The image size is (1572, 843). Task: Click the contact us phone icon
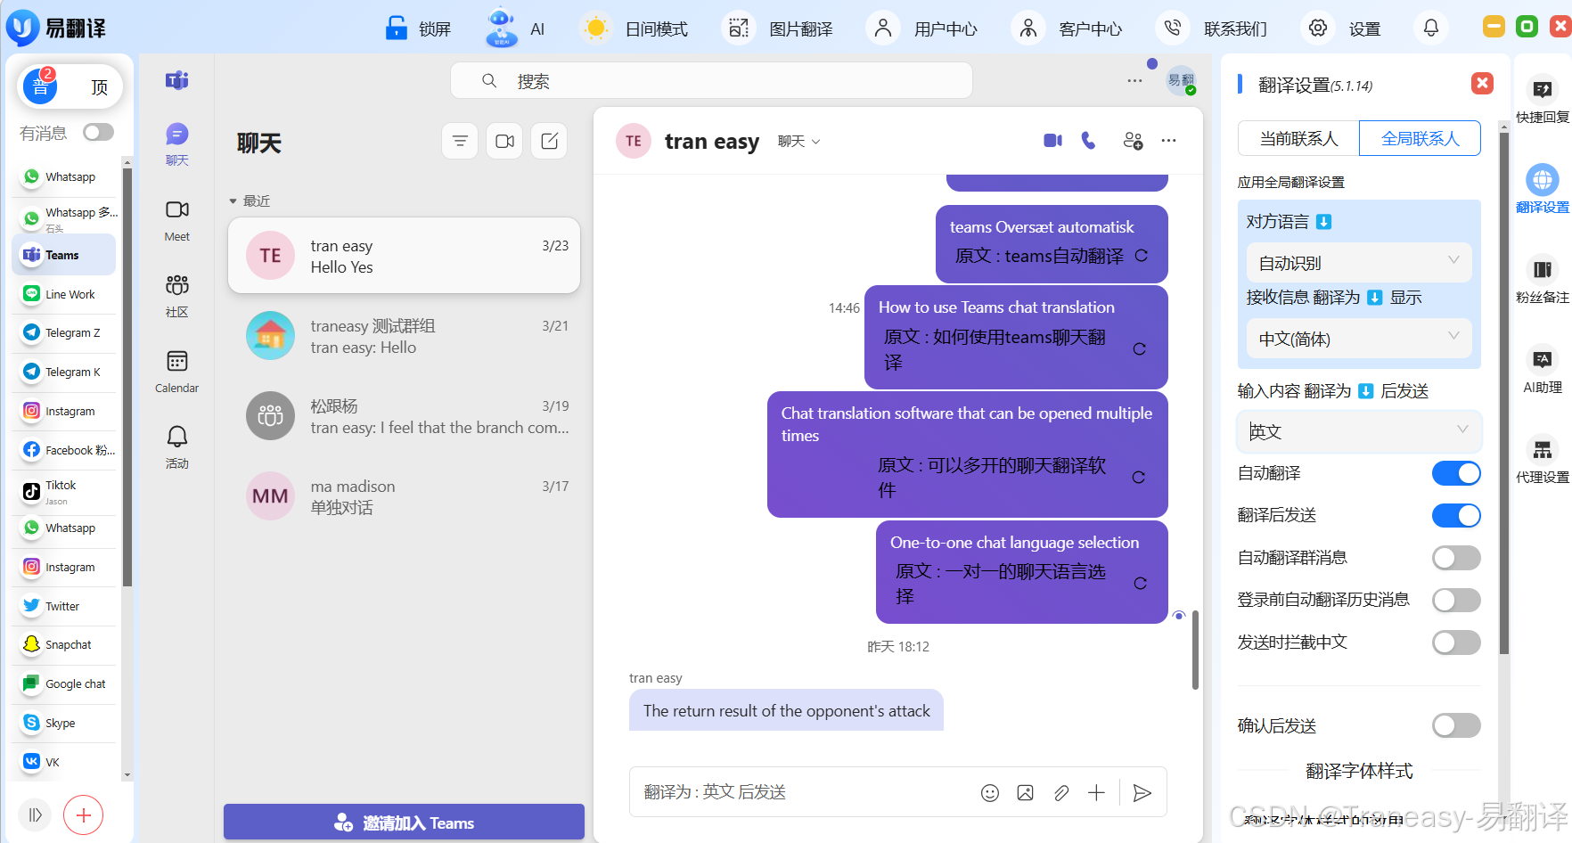pyautogui.click(x=1172, y=29)
